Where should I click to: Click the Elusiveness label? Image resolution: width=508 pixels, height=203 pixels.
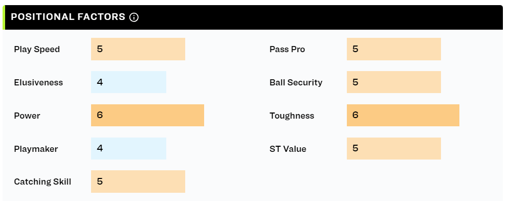click(x=38, y=82)
